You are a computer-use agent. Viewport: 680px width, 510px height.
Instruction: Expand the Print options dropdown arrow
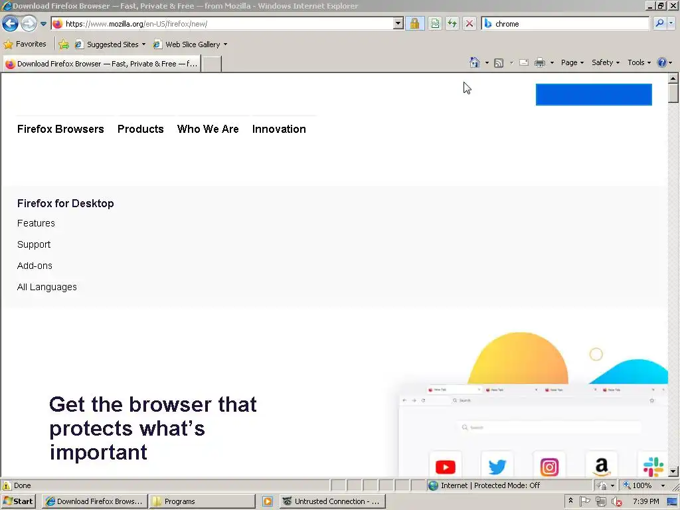pyautogui.click(x=552, y=63)
